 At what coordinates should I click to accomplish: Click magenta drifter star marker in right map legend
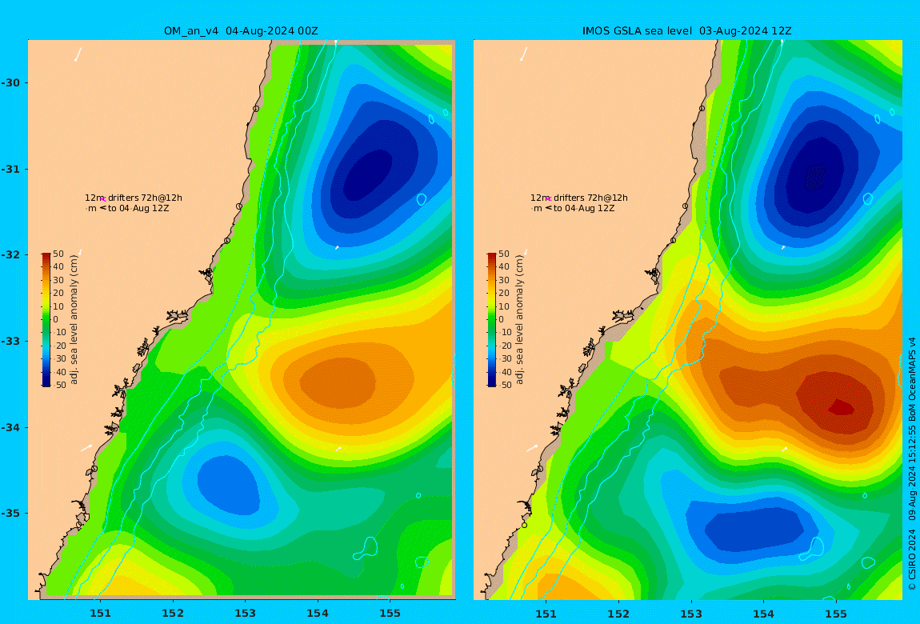pos(549,199)
